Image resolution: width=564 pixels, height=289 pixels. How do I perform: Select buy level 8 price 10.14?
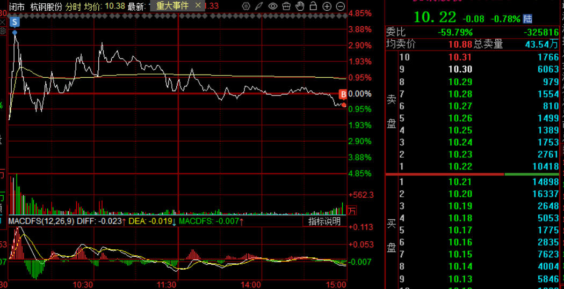point(460,266)
